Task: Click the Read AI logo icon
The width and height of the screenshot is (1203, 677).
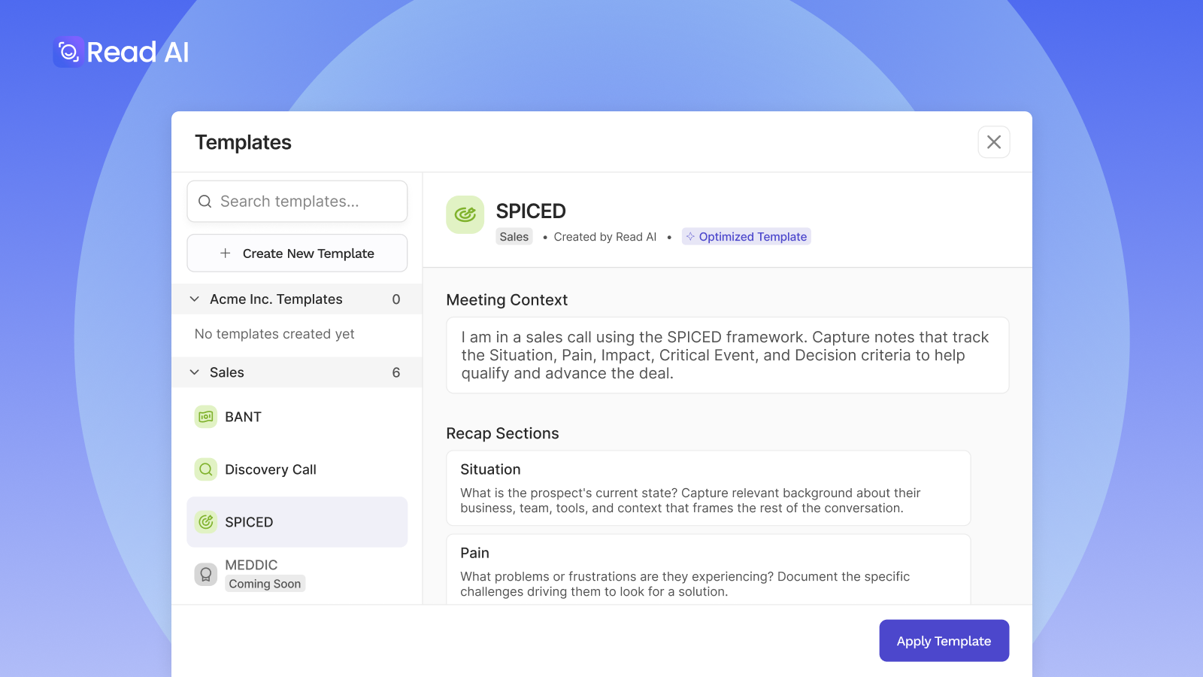Action: (x=68, y=52)
